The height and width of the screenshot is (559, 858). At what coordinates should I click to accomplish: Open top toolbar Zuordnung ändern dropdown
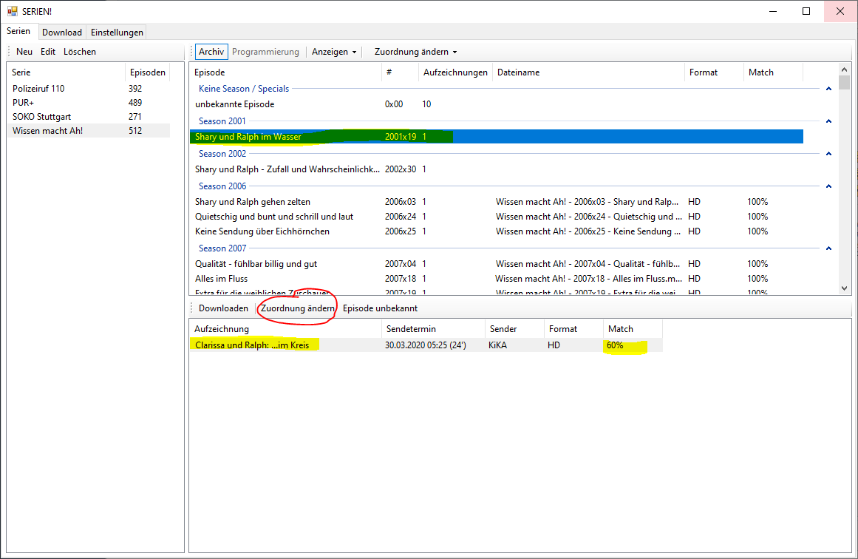click(415, 52)
